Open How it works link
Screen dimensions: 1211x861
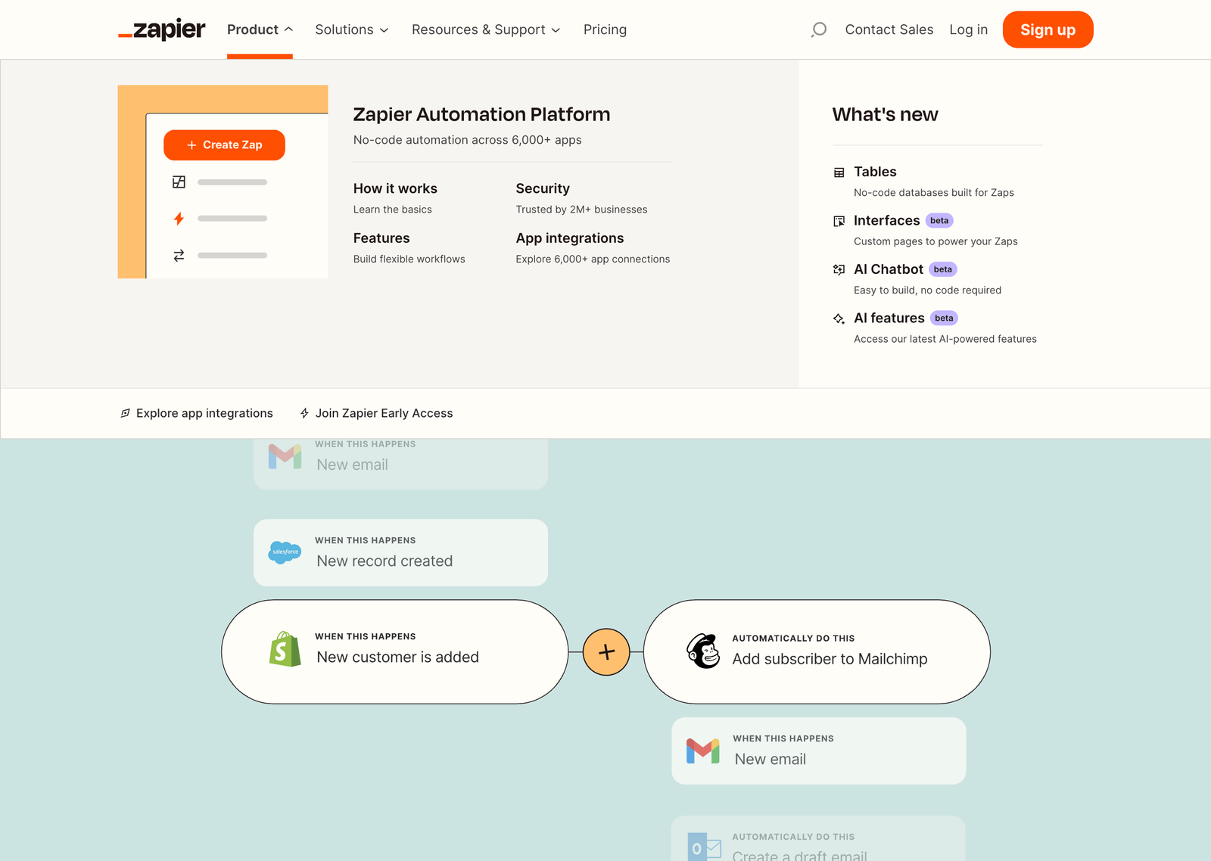click(x=395, y=188)
